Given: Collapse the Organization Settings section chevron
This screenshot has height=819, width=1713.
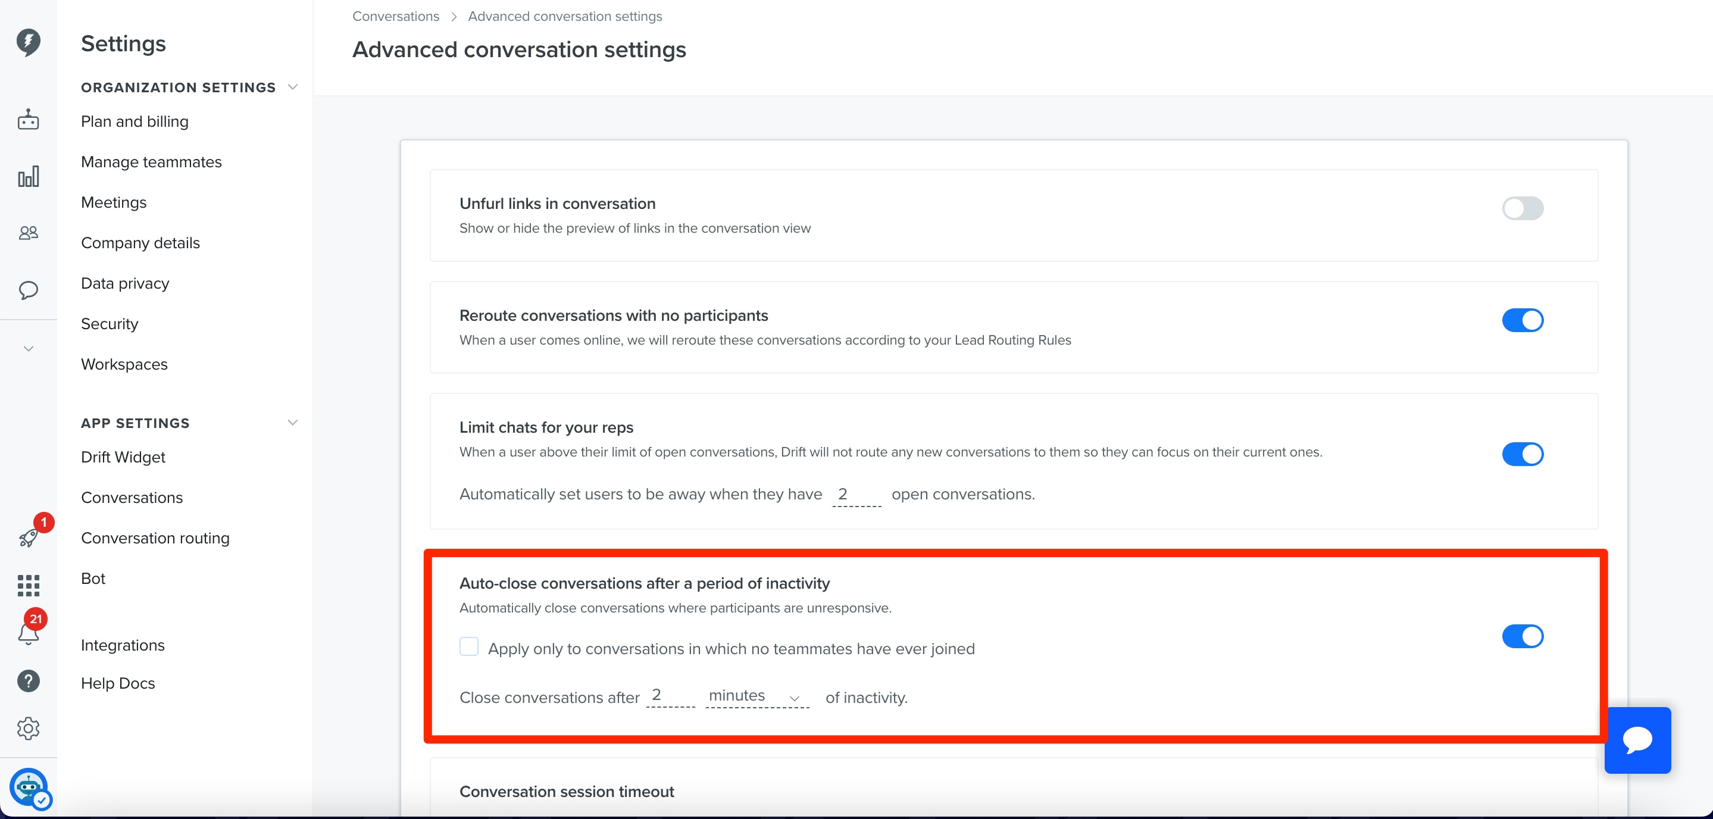Looking at the screenshot, I should click(292, 87).
